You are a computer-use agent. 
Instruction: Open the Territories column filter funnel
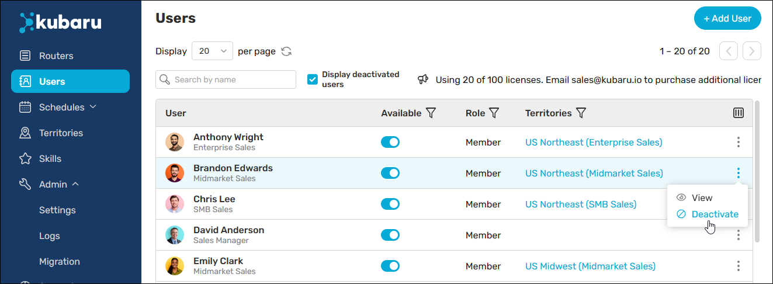pyautogui.click(x=581, y=113)
